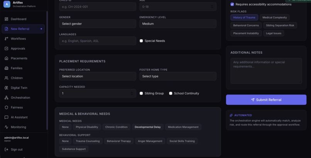Viewport: 311px width, 158px height.
Task: Click the Monitoring pulse icon
Action: click(x=6, y=127)
